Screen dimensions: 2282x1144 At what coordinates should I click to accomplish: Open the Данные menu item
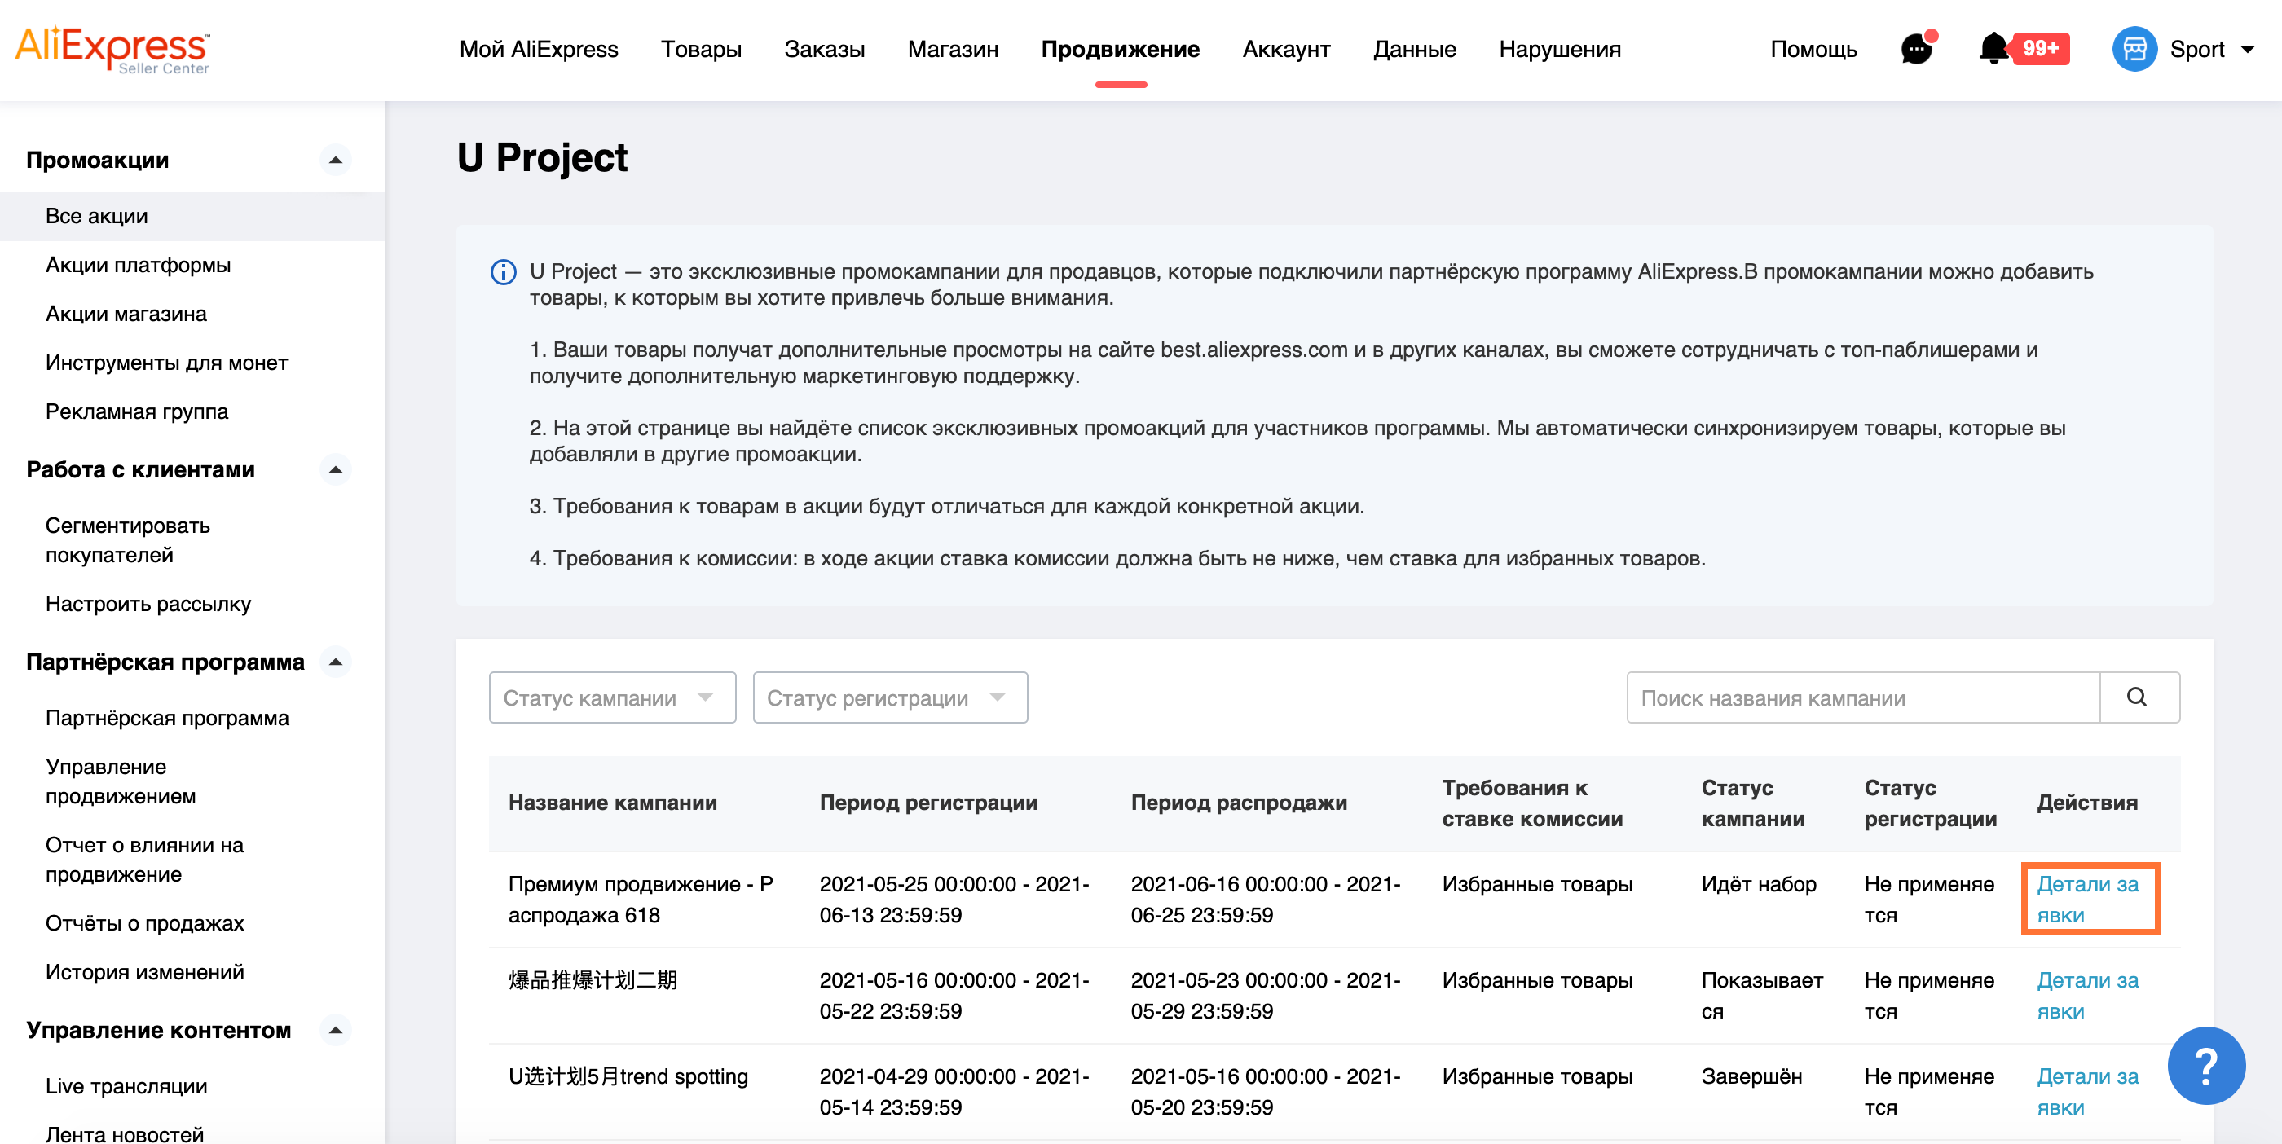tap(1414, 50)
